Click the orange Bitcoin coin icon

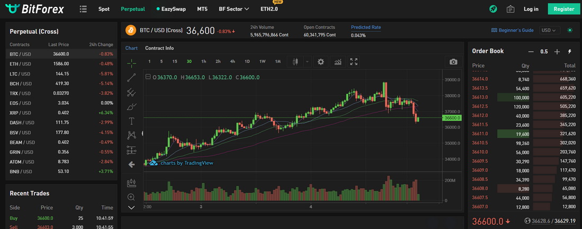(x=131, y=30)
